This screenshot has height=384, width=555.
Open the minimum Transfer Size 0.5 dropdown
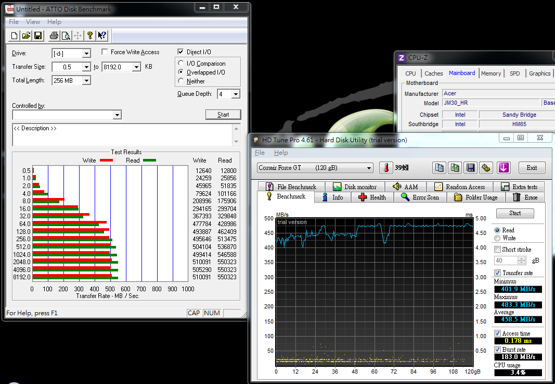tap(86, 67)
